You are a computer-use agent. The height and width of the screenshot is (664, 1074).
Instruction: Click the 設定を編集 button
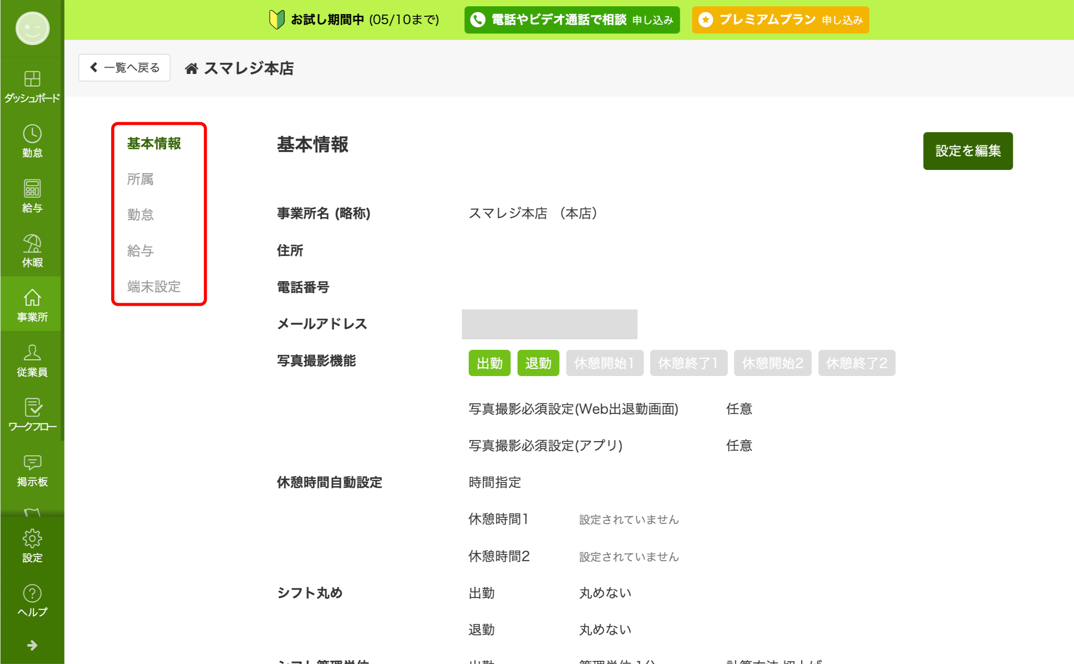point(968,151)
